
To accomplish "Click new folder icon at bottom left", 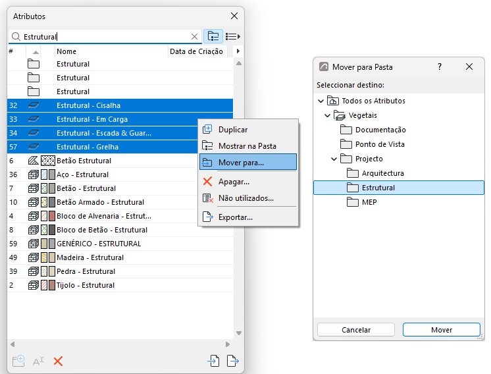I will (x=18, y=361).
